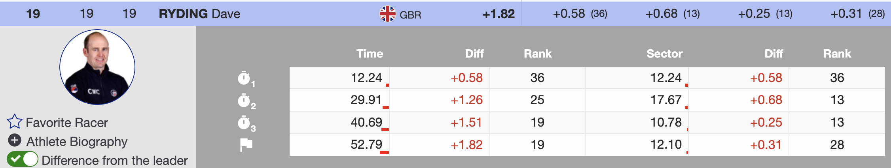
Task: Open Dave Ryding's profile photo
Action: (x=97, y=67)
